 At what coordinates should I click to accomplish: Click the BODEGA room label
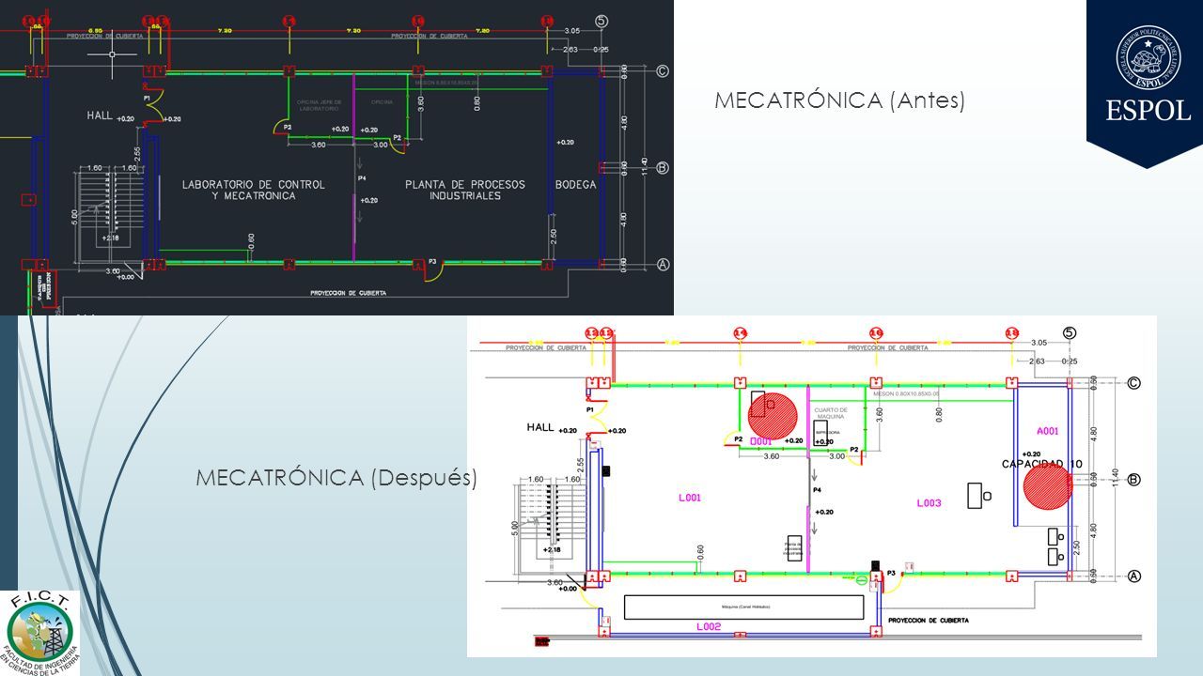pos(575,184)
